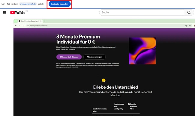
Task: Select the Spotify Premium browser tab
Action: pos(30,21)
